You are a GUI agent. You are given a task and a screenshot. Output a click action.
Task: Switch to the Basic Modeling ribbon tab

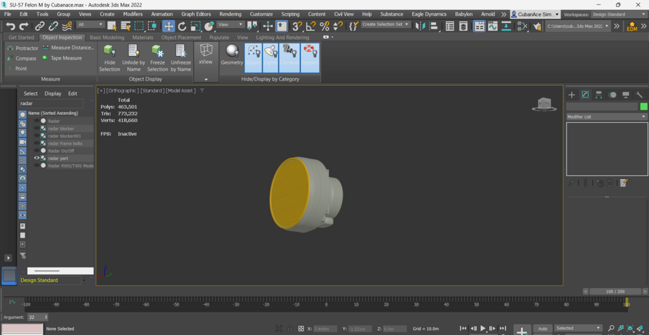(x=107, y=38)
